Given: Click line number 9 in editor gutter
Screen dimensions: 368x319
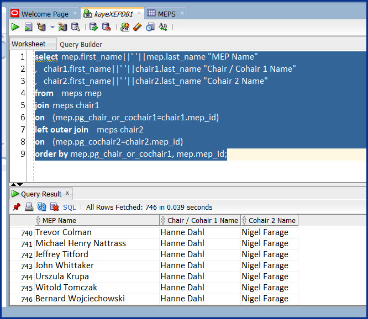Looking at the screenshot, I should coord(23,154).
